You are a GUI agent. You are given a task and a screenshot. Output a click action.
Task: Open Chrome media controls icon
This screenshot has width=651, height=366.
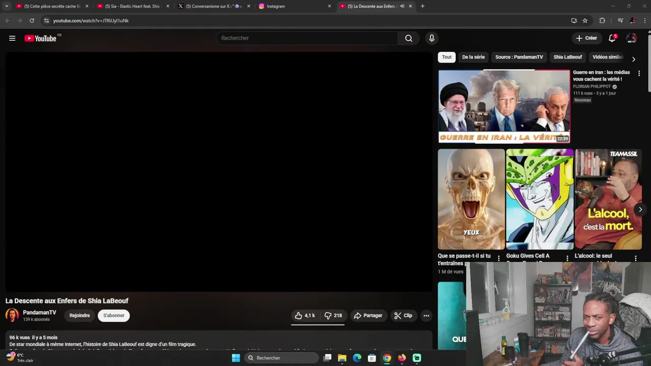pyautogui.click(x=620, y=20)
